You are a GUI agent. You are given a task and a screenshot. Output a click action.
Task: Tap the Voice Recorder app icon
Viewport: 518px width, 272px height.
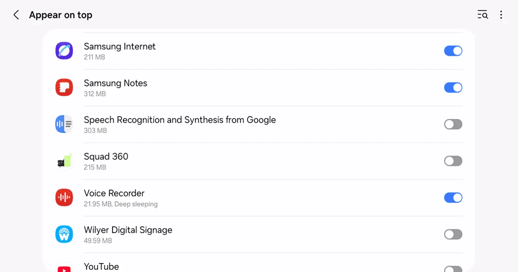(64, 198)
